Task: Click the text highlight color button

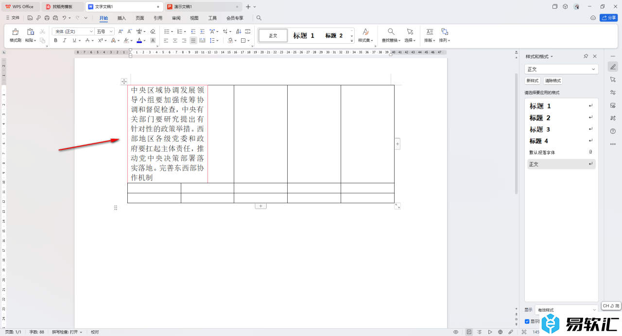Action: click(126, 41)
